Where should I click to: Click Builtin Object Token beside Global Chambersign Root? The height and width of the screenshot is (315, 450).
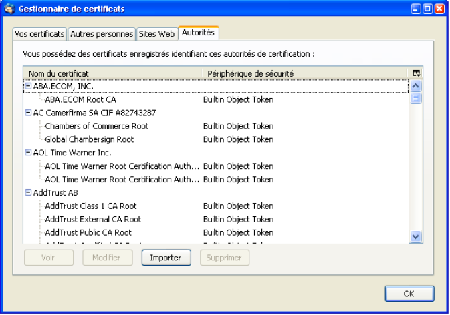239,139
